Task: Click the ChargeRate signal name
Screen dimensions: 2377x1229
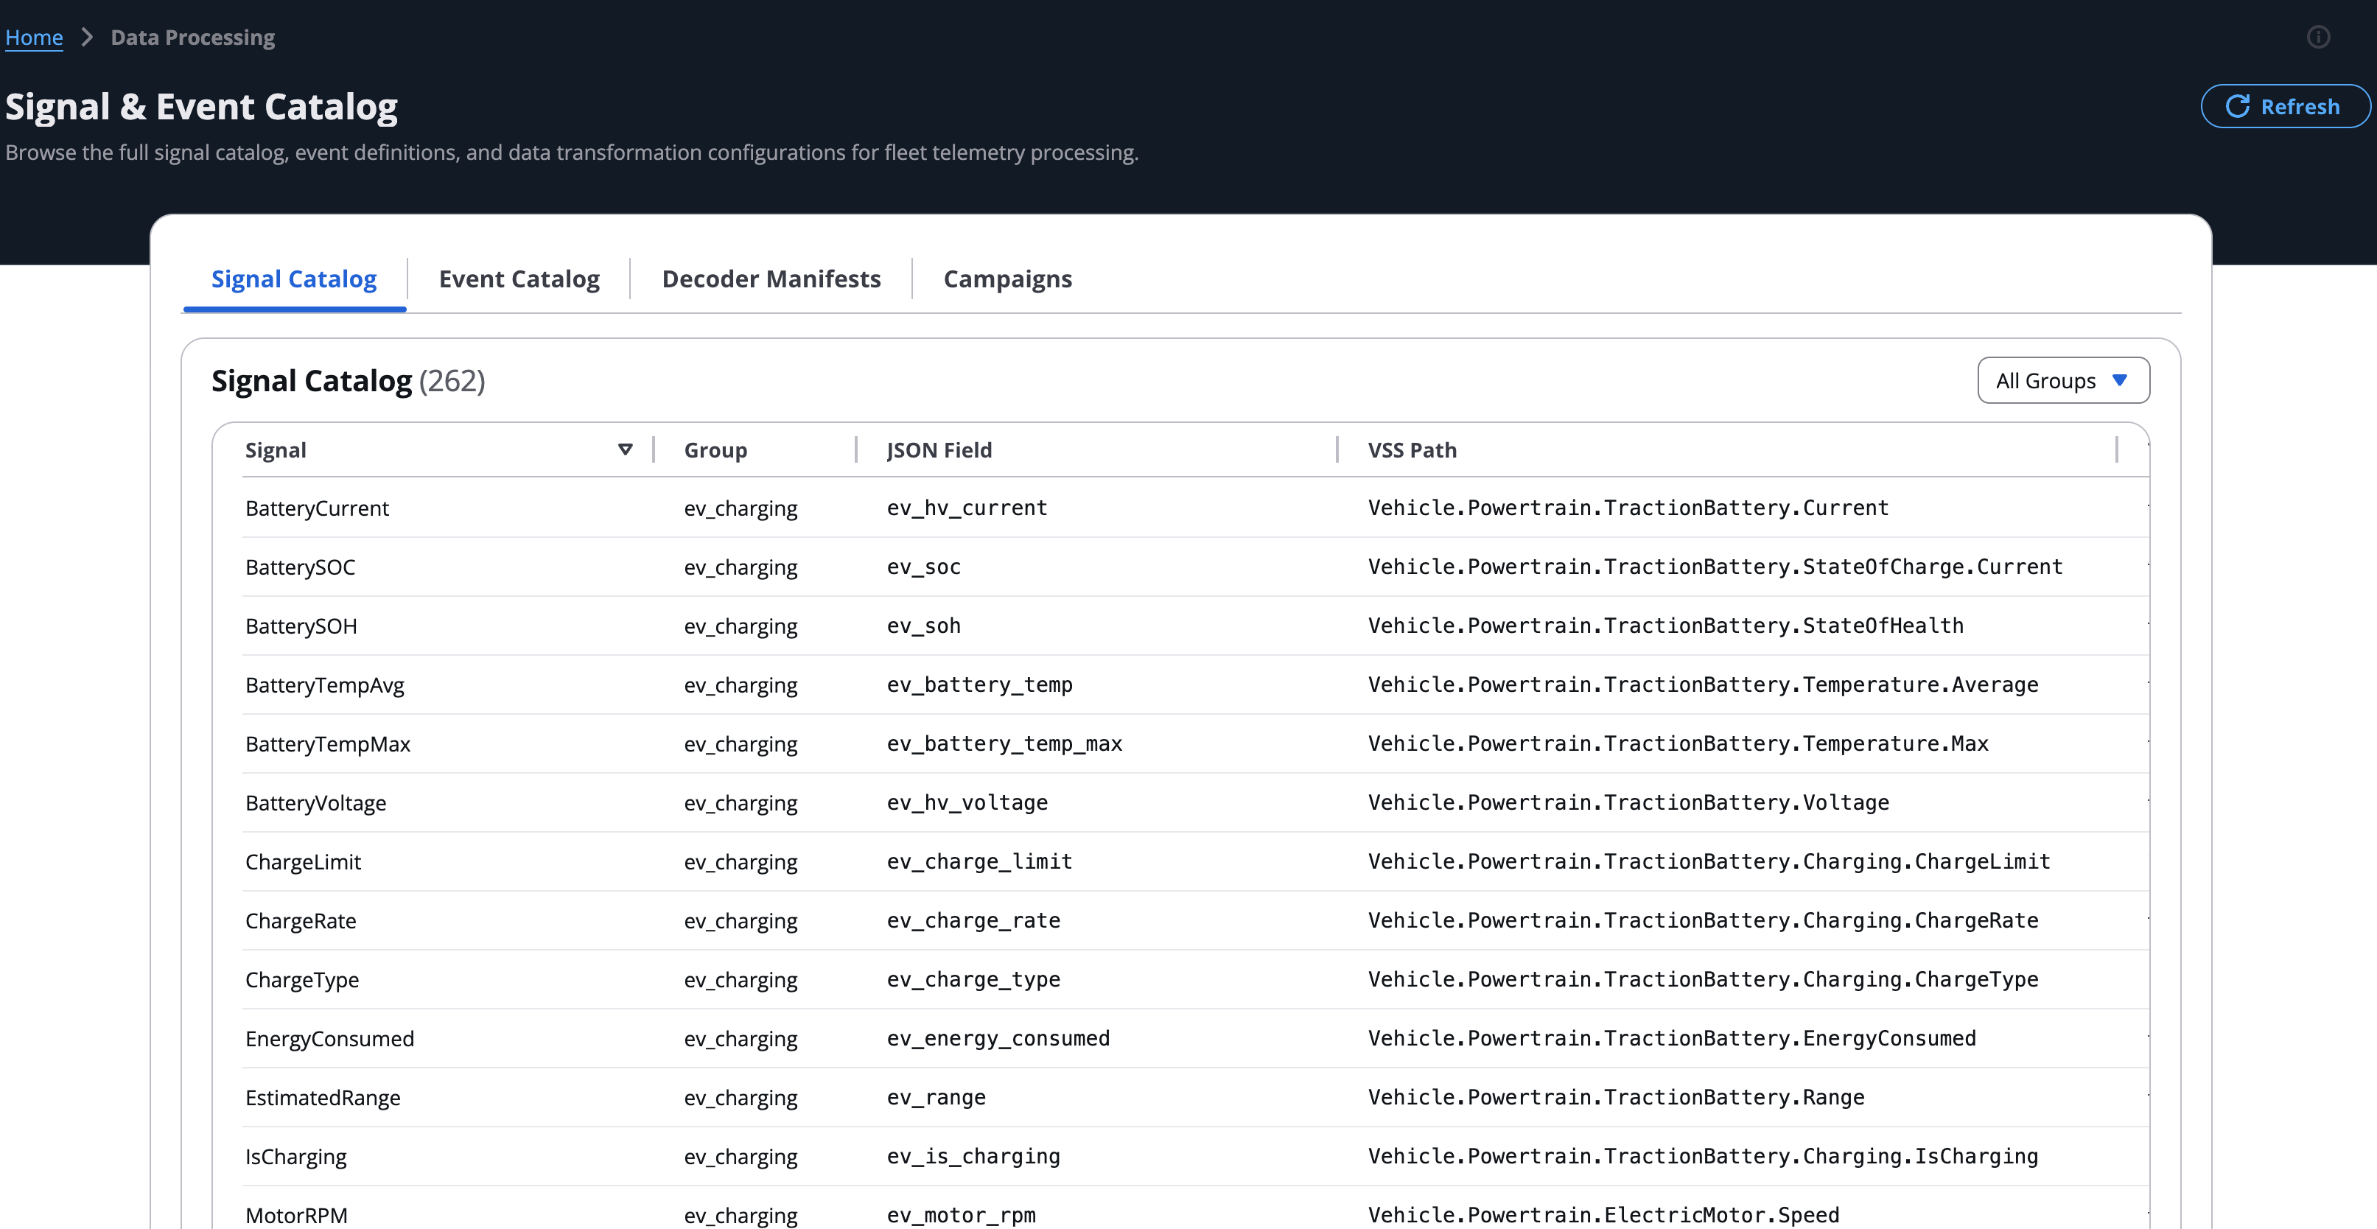Action: 301,921
